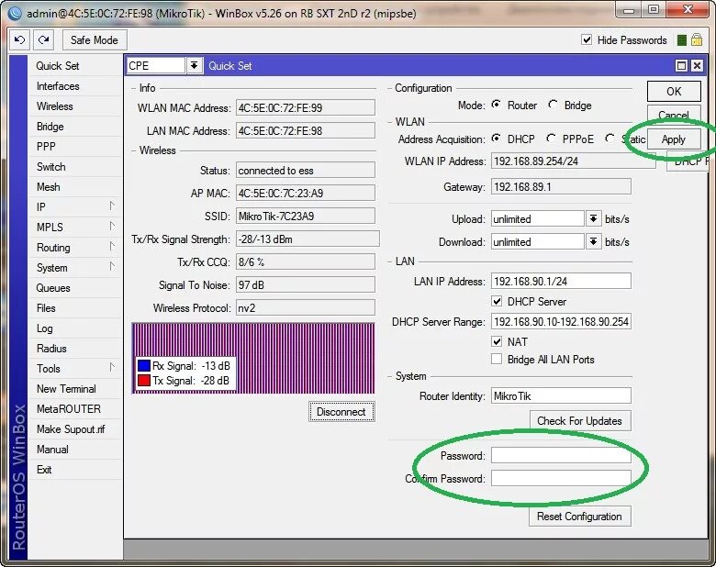Open the PPP menu
Screen dimensions: 716x567
click(75, 147)
